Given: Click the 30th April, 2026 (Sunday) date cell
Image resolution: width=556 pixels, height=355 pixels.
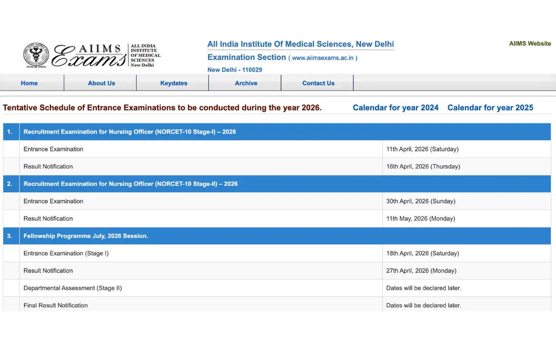Looking at the screenshot, I should point(467,201).
